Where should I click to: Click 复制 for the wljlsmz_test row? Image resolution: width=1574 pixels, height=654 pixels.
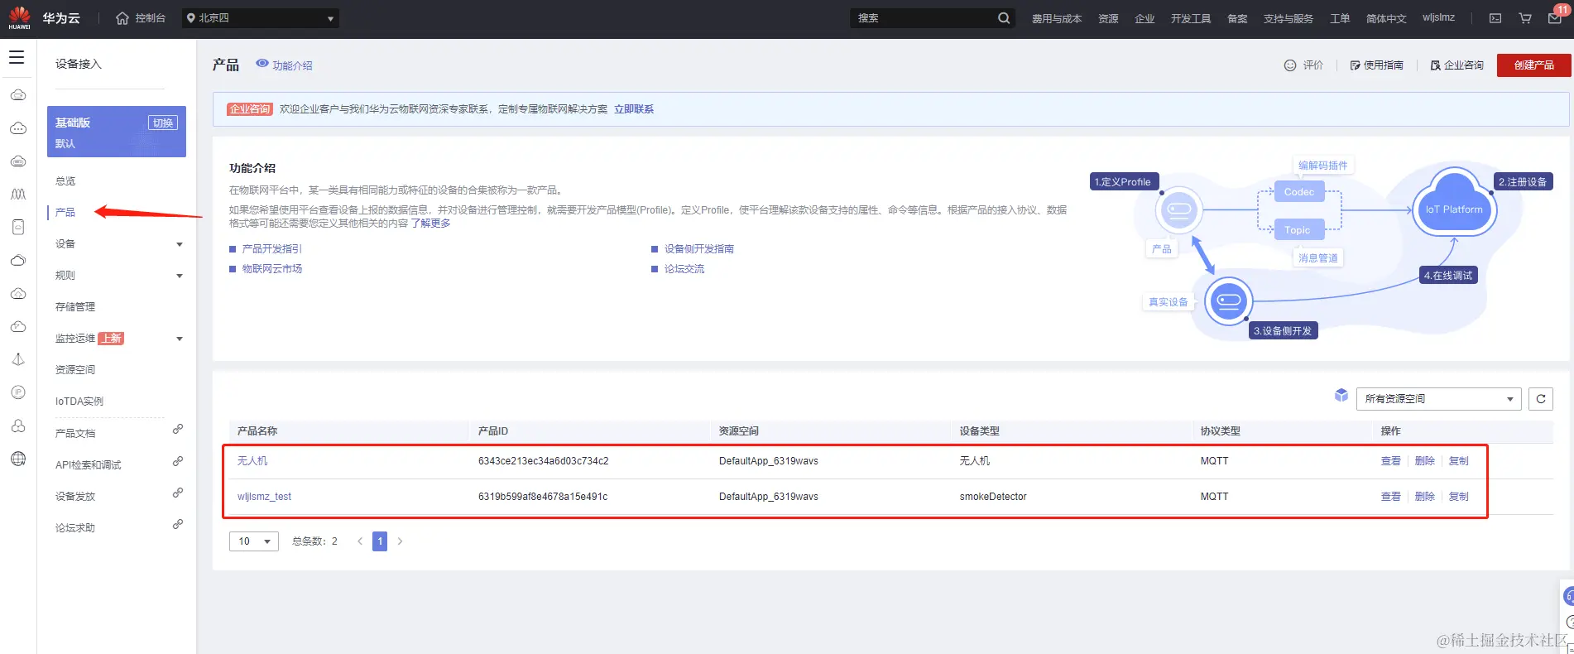[1459, 497]
